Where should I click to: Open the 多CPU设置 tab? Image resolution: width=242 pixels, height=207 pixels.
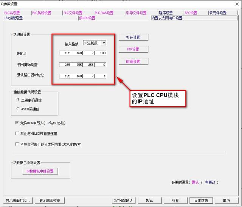tap(87, 18)
